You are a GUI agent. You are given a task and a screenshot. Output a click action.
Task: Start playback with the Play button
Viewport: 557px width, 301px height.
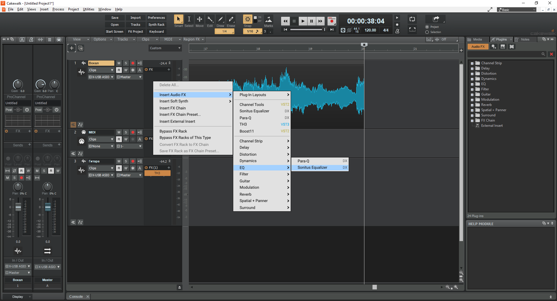coord(303,21)
